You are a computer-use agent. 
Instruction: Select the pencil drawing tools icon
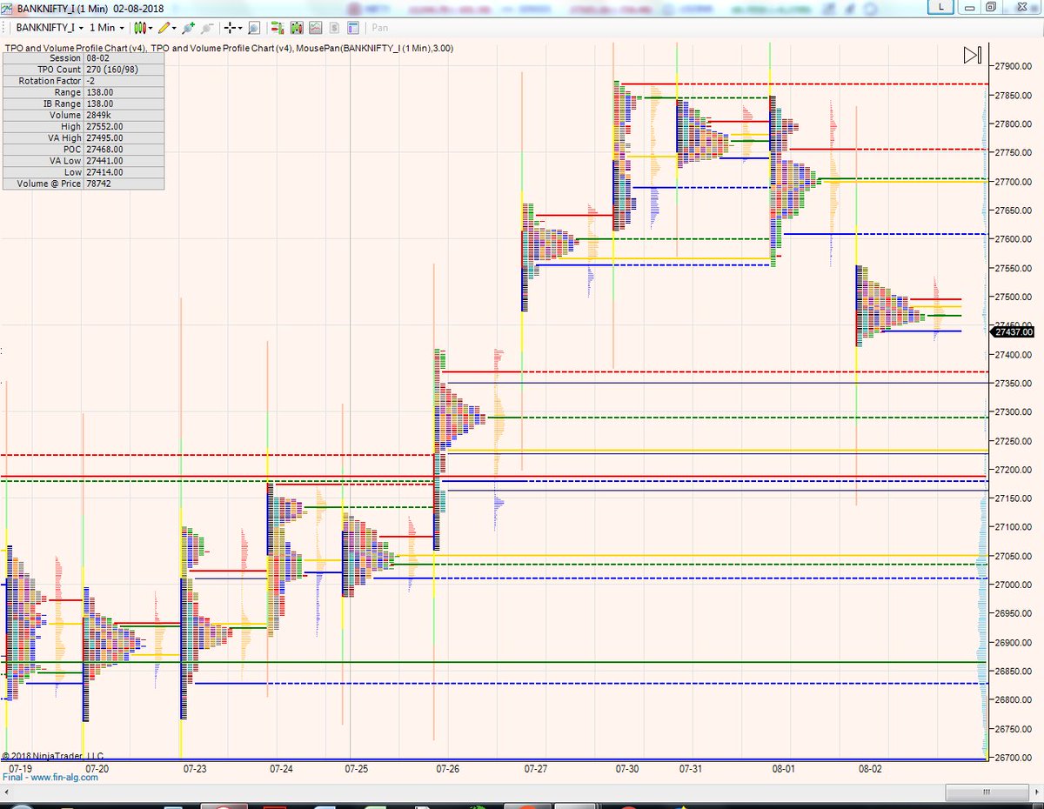tap(164, 28)
